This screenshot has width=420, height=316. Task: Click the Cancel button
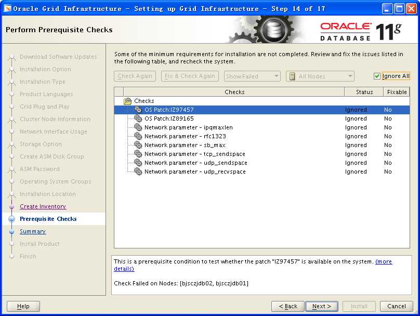click(x=397, y=306)
